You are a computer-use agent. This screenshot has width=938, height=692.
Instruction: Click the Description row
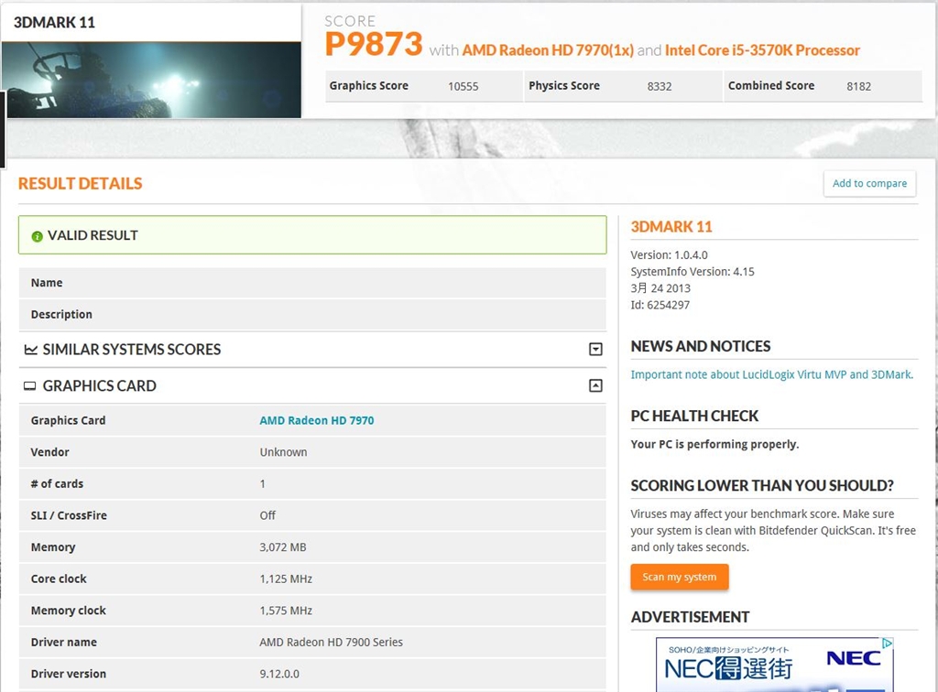pos(312,314)
